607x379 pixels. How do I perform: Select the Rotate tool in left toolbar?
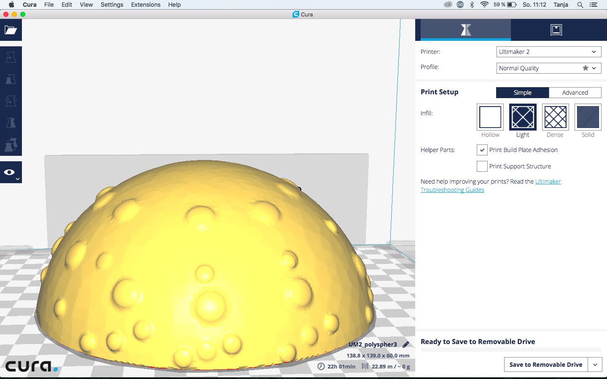[x=11, y=101]
